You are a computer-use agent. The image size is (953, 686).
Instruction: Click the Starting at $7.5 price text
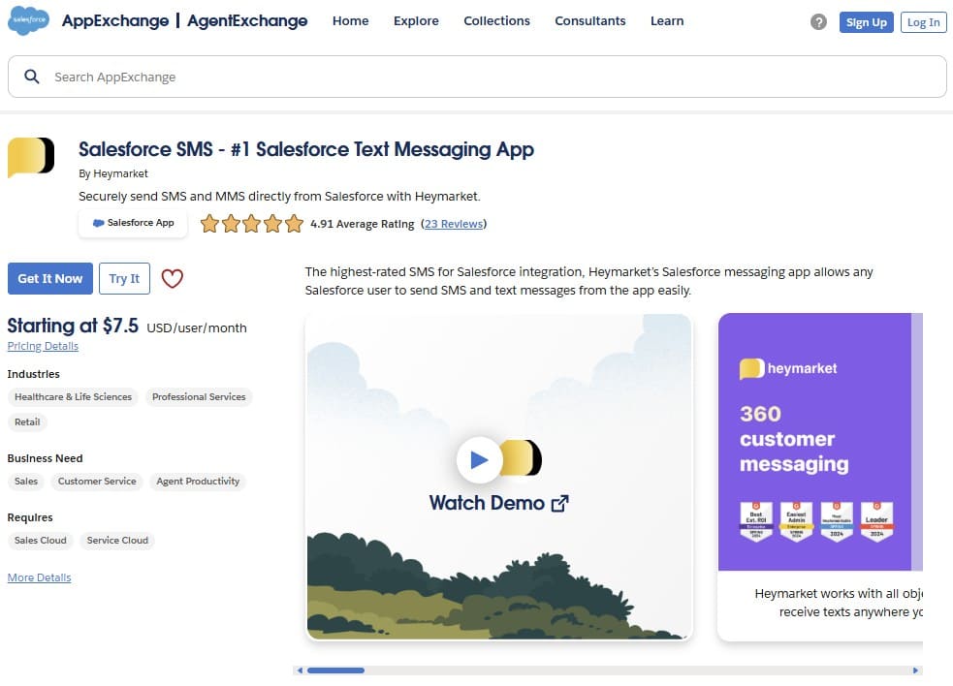point(73,326)
